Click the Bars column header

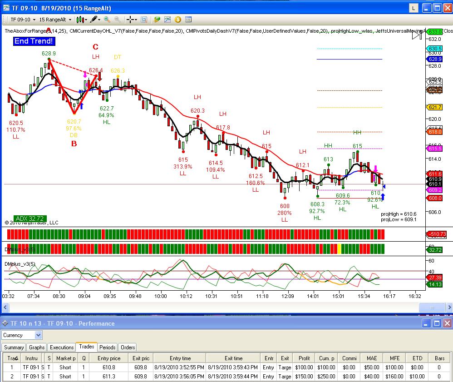click(x=439, y=358)
